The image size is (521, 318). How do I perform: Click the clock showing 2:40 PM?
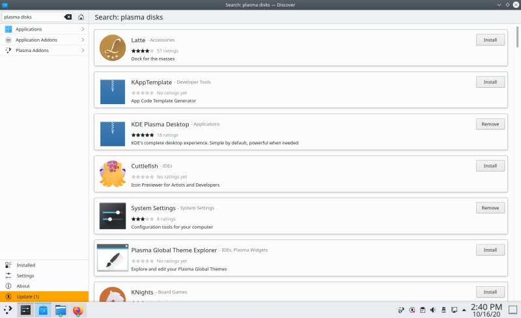[x=486, y=310]
